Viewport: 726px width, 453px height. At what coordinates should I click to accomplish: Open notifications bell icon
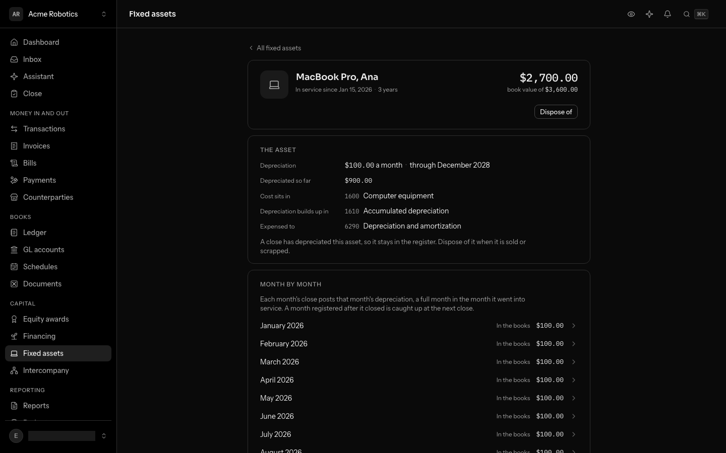pos(668,14)
